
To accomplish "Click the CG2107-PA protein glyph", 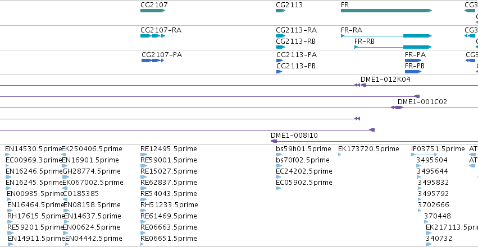I will [153, 60].
